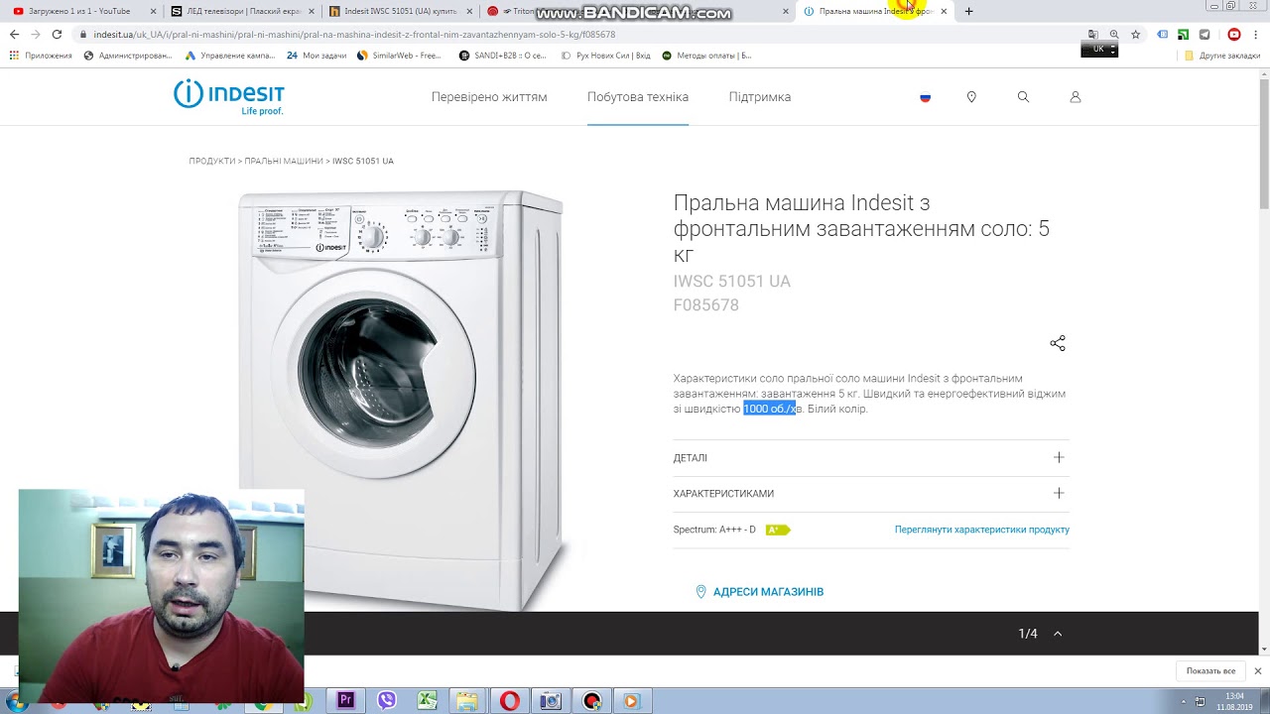Open Побутова техніка menu

point(638,97)
